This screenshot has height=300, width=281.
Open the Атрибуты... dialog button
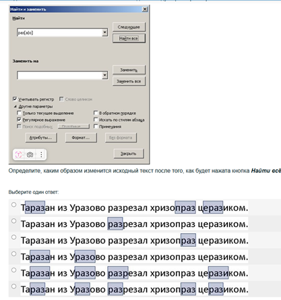click(x=41, y=138)
